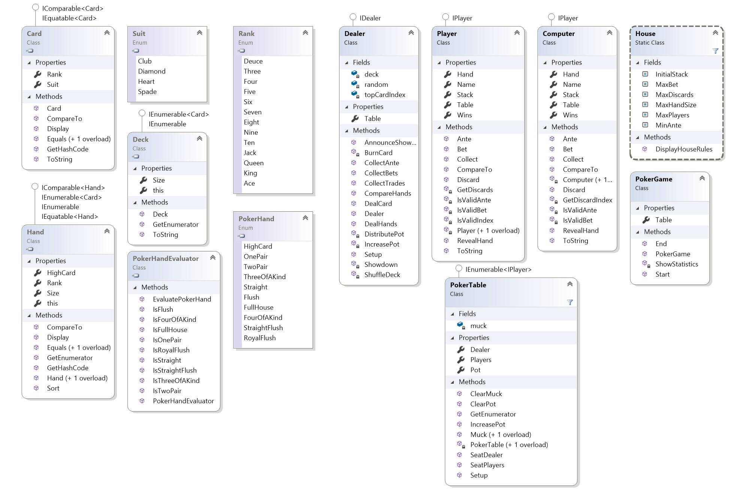The height and width of the screenshot is (504, 734).
Task: Select the wrench icon beside Hand property in Player
Action: coord(447,74)
